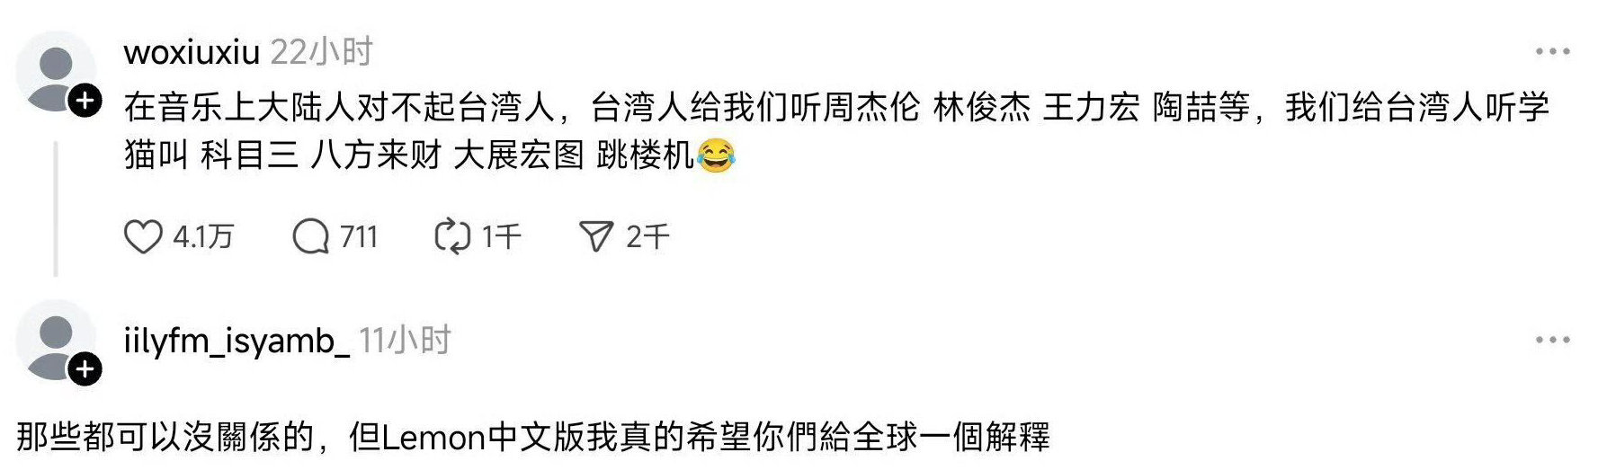This screenshot has width=1598, height=470.
Task: Share post with paper plane icon
Action: [x=596, y=237]
